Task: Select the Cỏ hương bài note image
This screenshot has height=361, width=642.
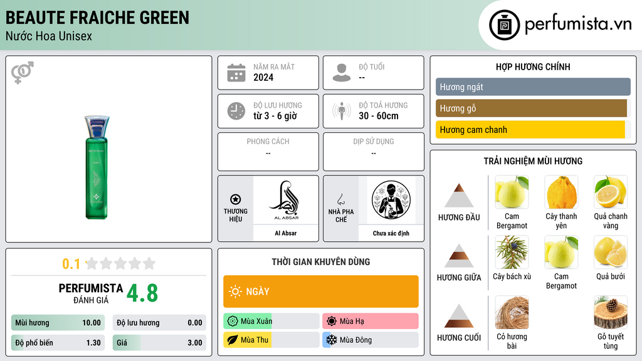Action: 512,312
